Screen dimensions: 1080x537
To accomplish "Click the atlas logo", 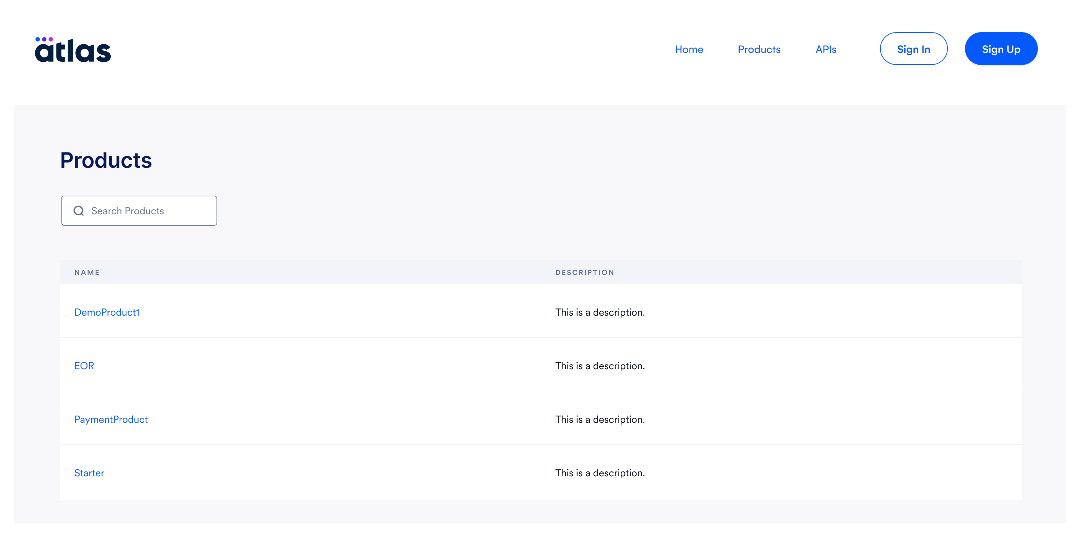I will [72, 50].
